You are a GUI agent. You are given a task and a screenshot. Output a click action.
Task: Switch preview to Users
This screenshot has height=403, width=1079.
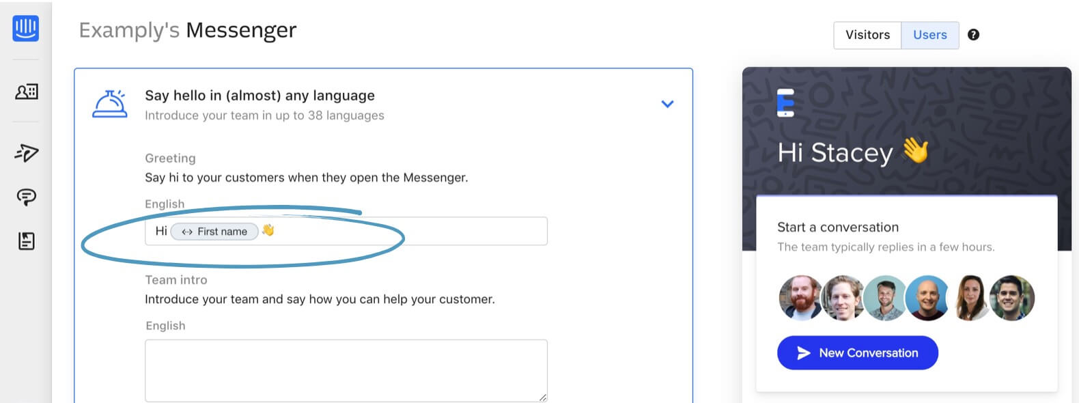click(929, 35)
